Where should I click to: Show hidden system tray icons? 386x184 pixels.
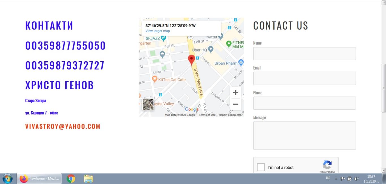336,179
